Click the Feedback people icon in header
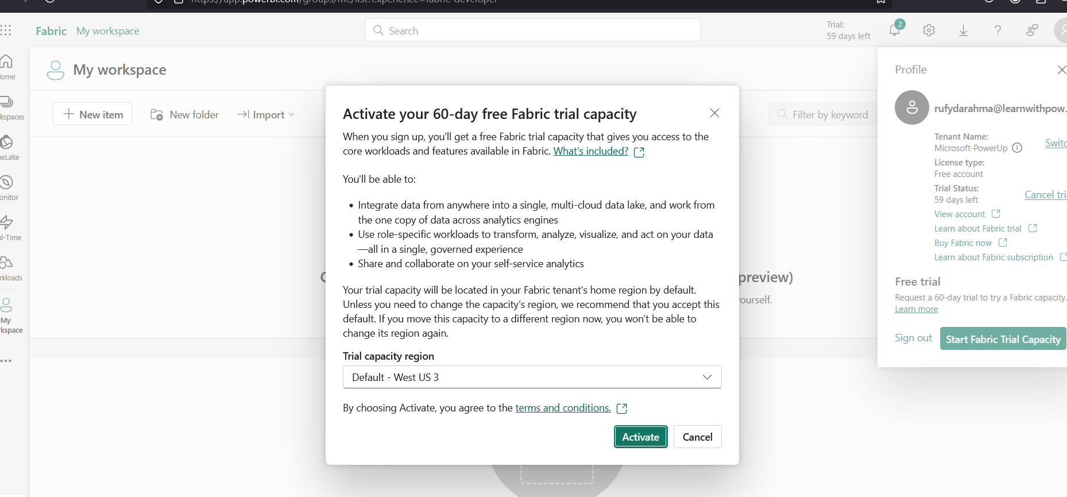1067x497 pixels. coord(1032,30)
